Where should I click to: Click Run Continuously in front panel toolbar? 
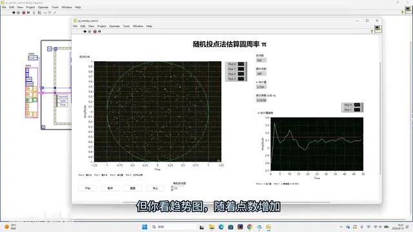[90, 32]
